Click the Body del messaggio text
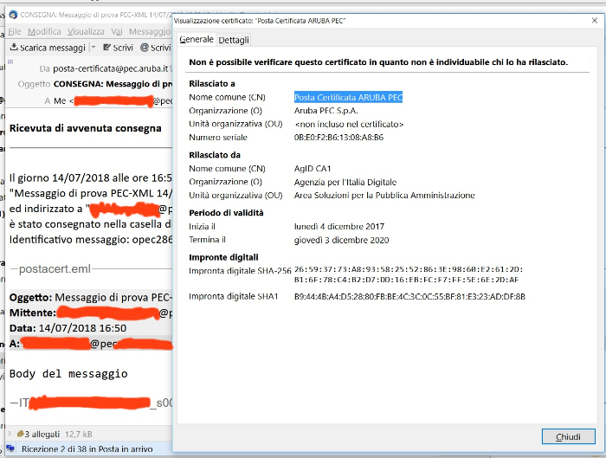606x458 pixels. (x=68, y=374)
